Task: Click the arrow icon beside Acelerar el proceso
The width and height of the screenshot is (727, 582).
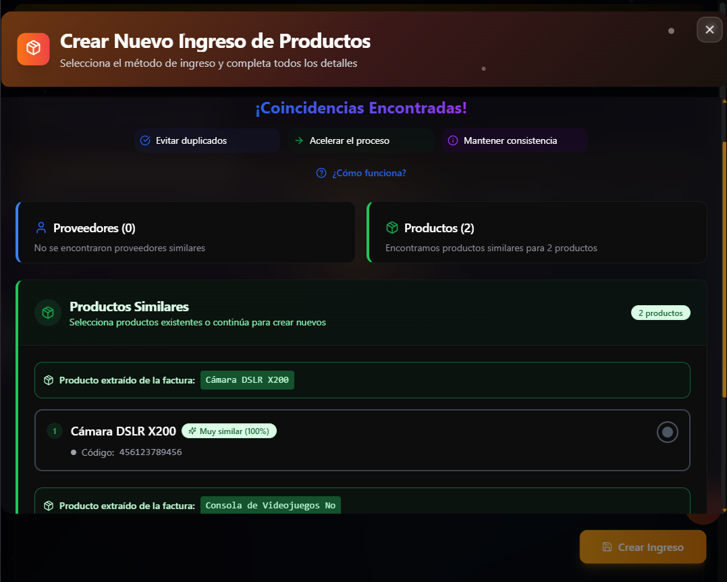Action: point(298,140)
